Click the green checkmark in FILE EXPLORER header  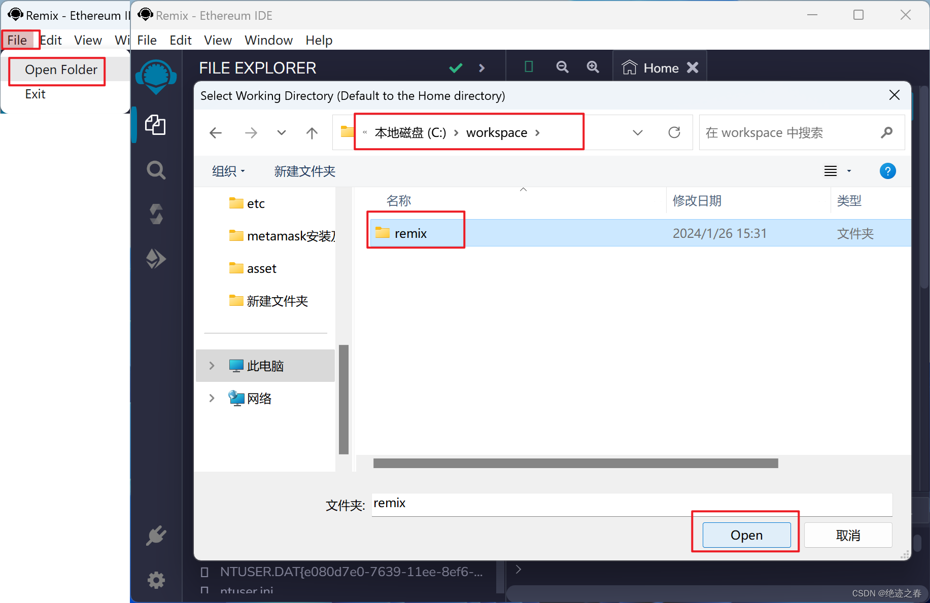click(456, 67)
